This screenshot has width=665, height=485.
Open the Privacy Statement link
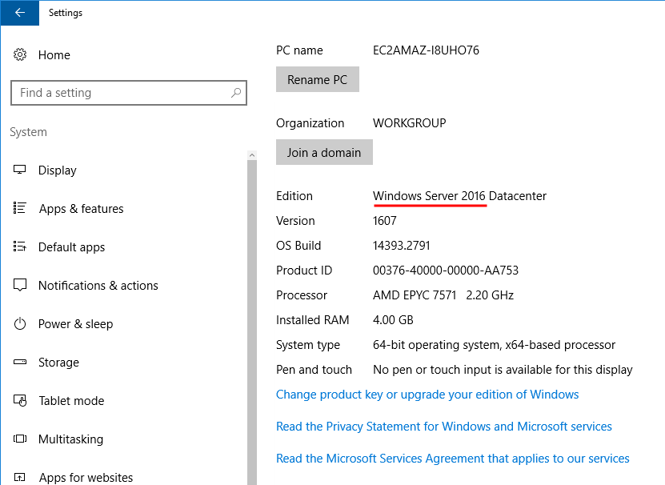(443, 427)
